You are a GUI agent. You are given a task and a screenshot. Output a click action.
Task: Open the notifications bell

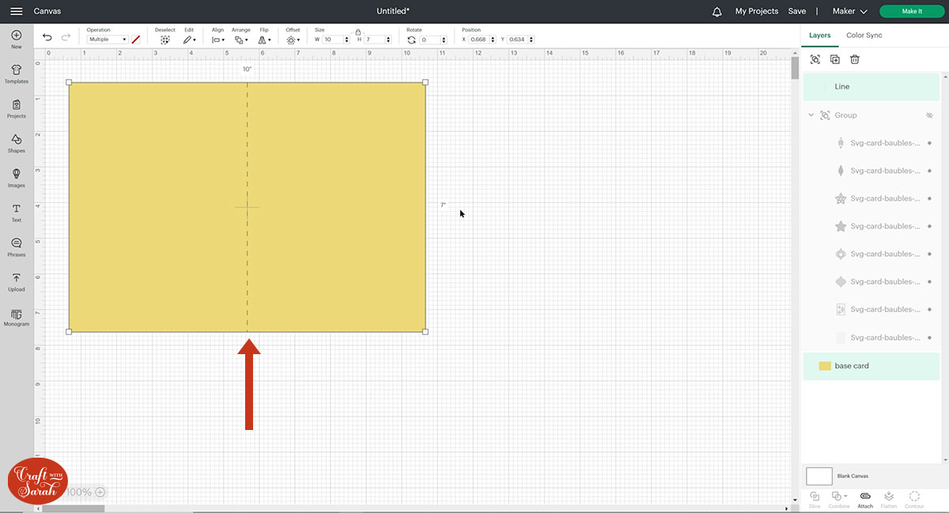click(717, 11)
